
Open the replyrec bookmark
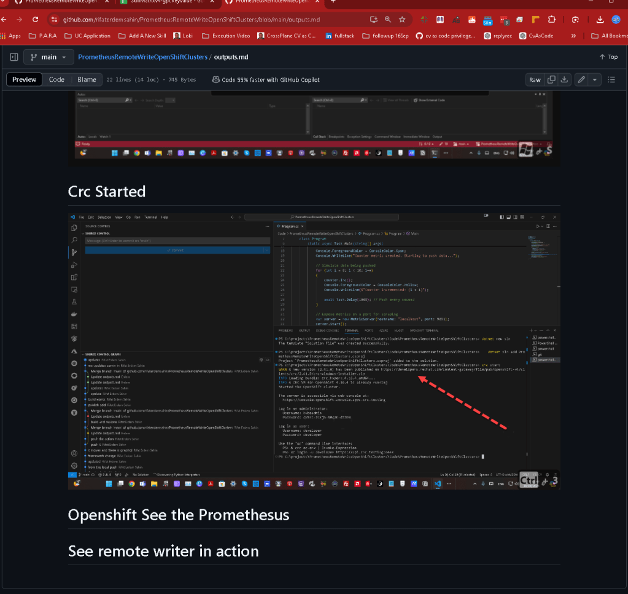coord(498,36)
